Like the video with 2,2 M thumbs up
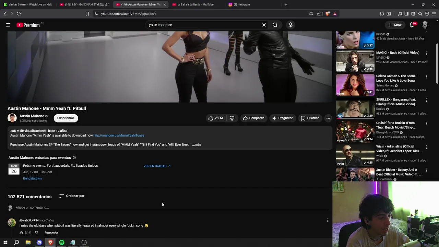Screen dimensions: 439x247 (215, 118)
